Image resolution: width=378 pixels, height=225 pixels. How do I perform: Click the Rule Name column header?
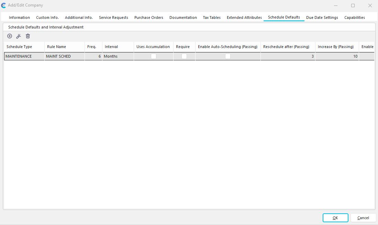tap(64, 47)
